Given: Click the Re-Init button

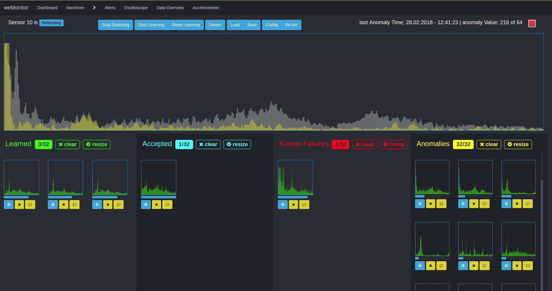Looking at the screenshot, I should pos(291,25).
